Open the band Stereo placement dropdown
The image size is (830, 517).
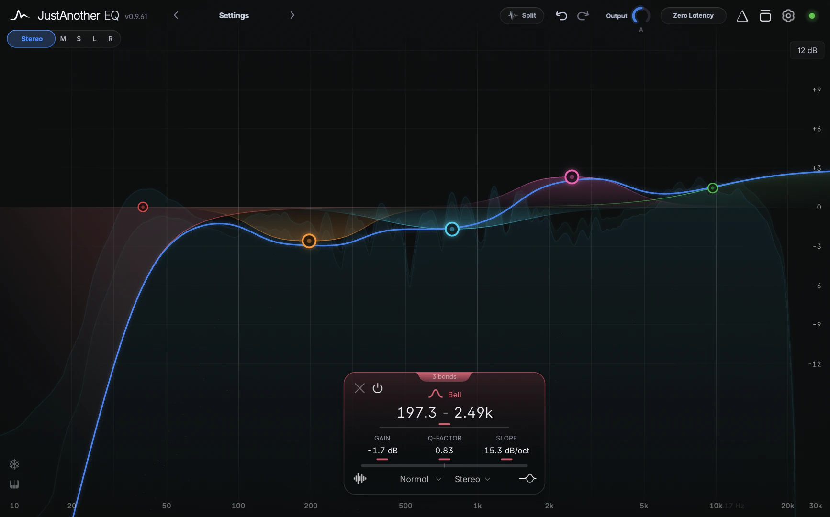pyautogui.click(x=472, y=479)
